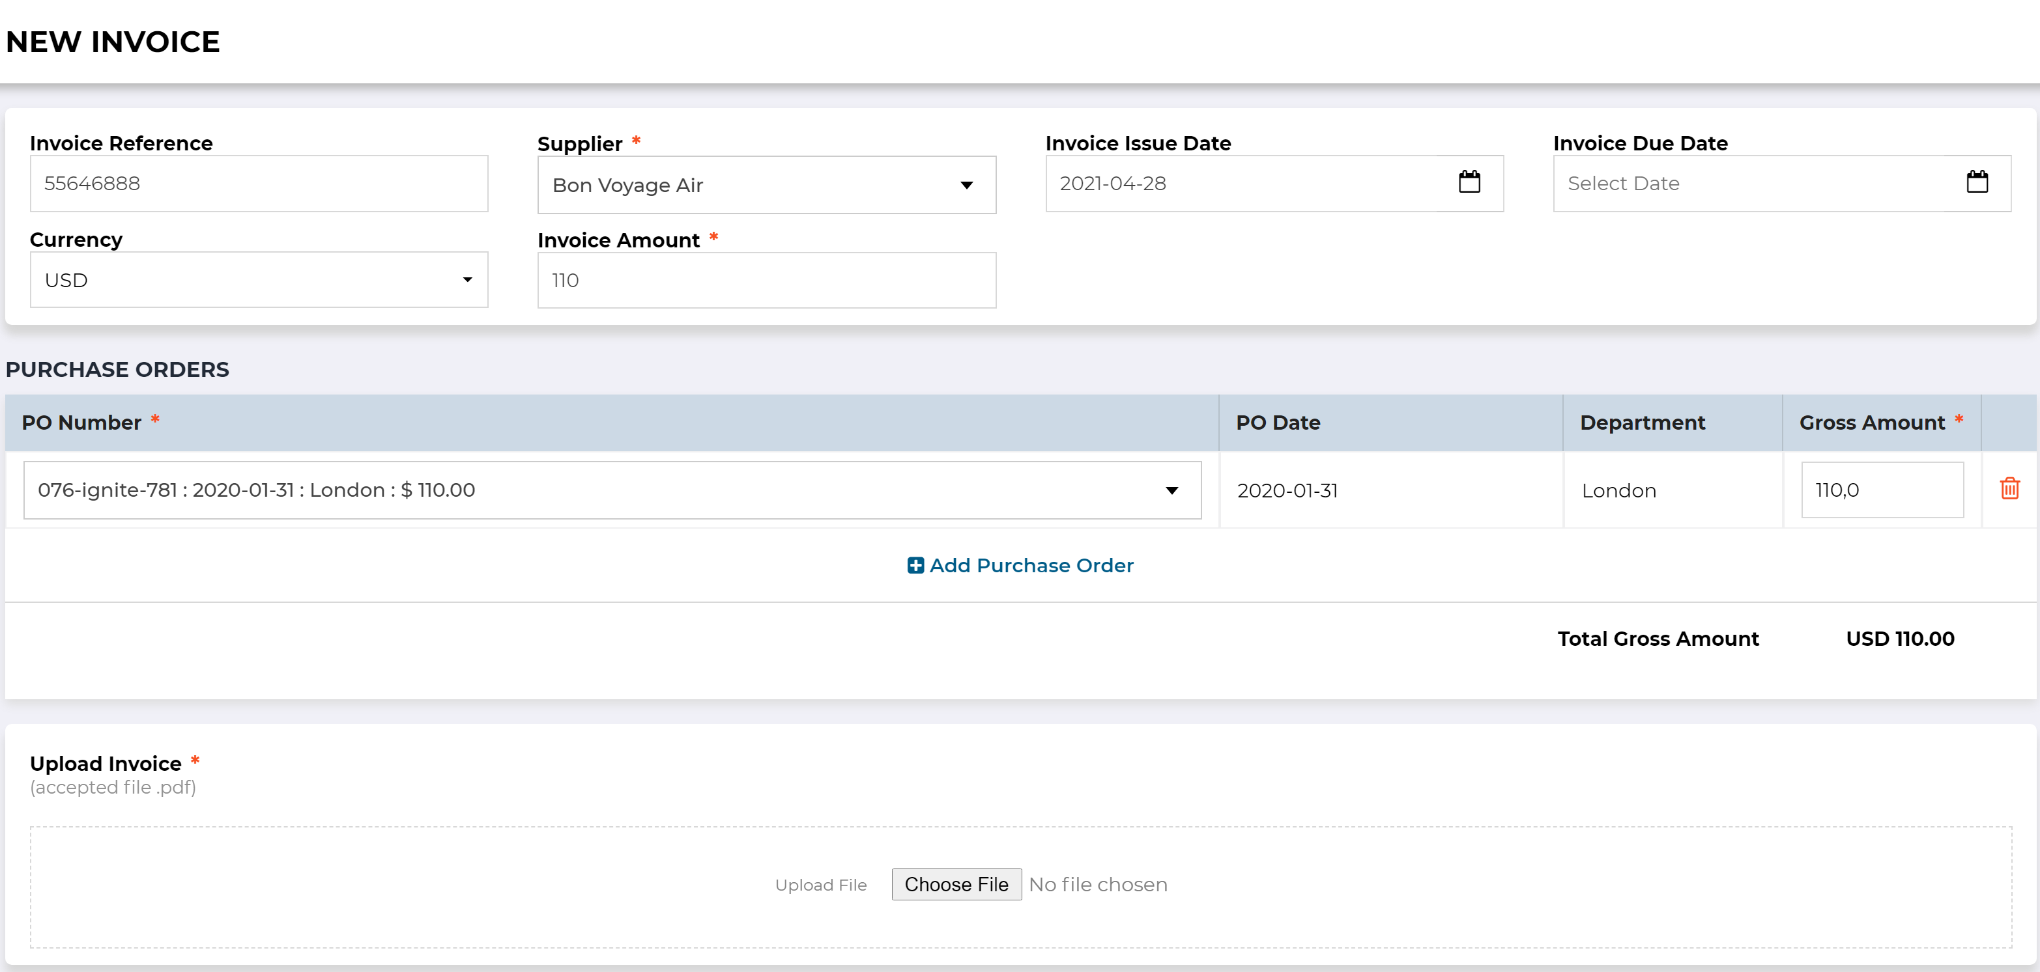Click the Invoice Amount field showing 110
The height and width of the screenshot is (972, 2040).
click(767, 280)
